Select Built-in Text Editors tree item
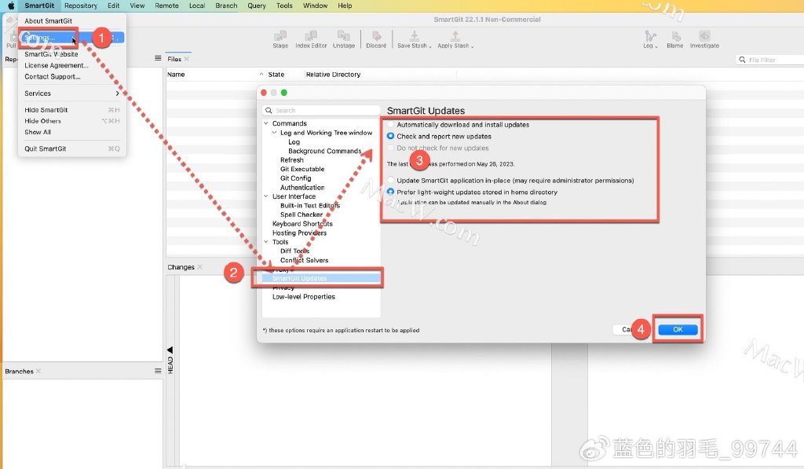 click(x=309, y=205)
